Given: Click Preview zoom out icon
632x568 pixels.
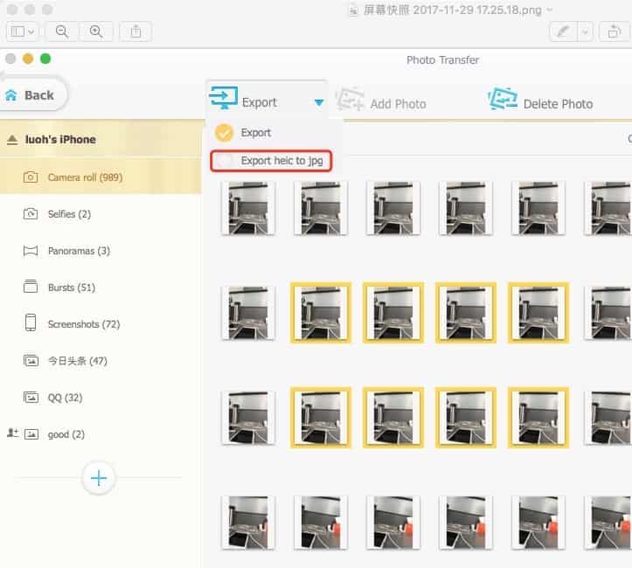Looking at the screenshot, I should click(62, 31).
